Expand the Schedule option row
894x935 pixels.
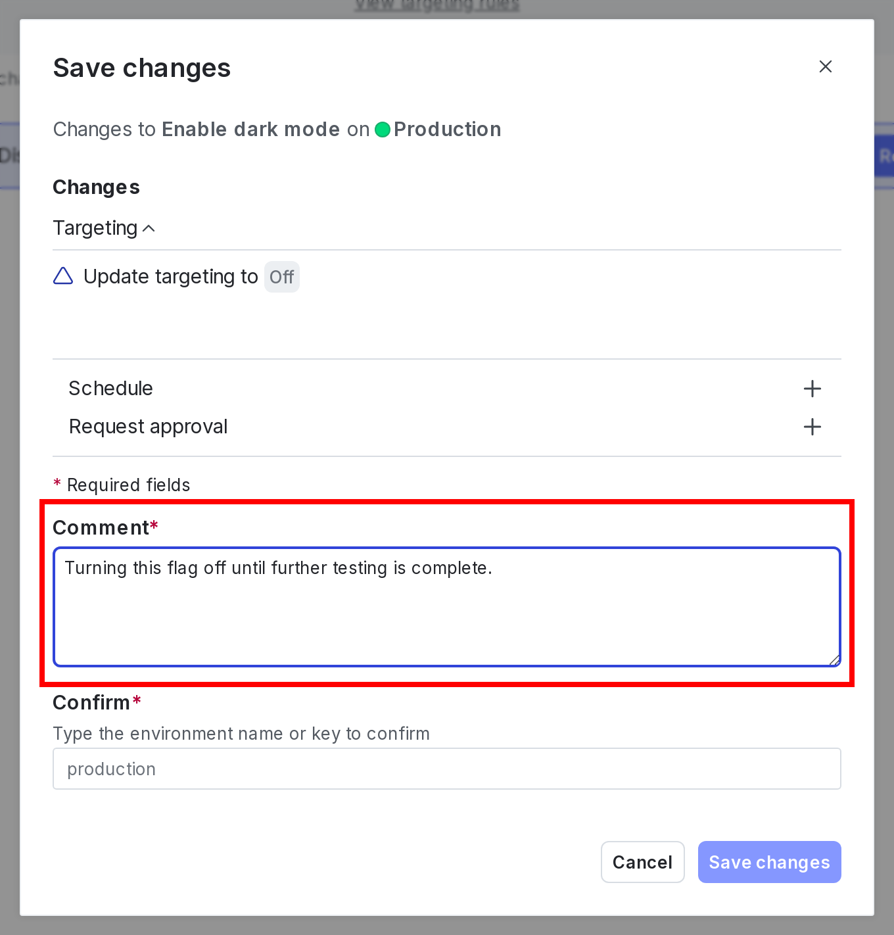click(110, 389)
